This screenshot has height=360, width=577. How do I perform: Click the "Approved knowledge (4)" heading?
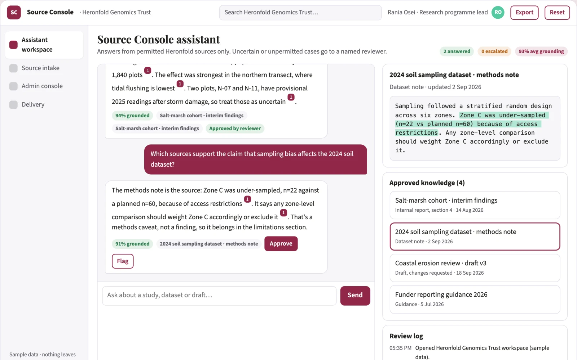(427, 183)
